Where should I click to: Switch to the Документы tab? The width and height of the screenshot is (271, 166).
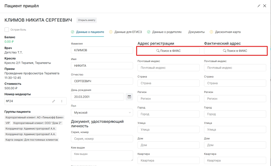click(x=196, y=32)
